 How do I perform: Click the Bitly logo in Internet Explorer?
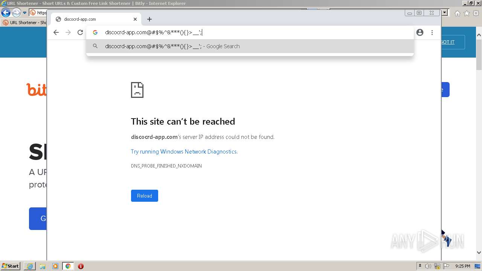(37, 89)
